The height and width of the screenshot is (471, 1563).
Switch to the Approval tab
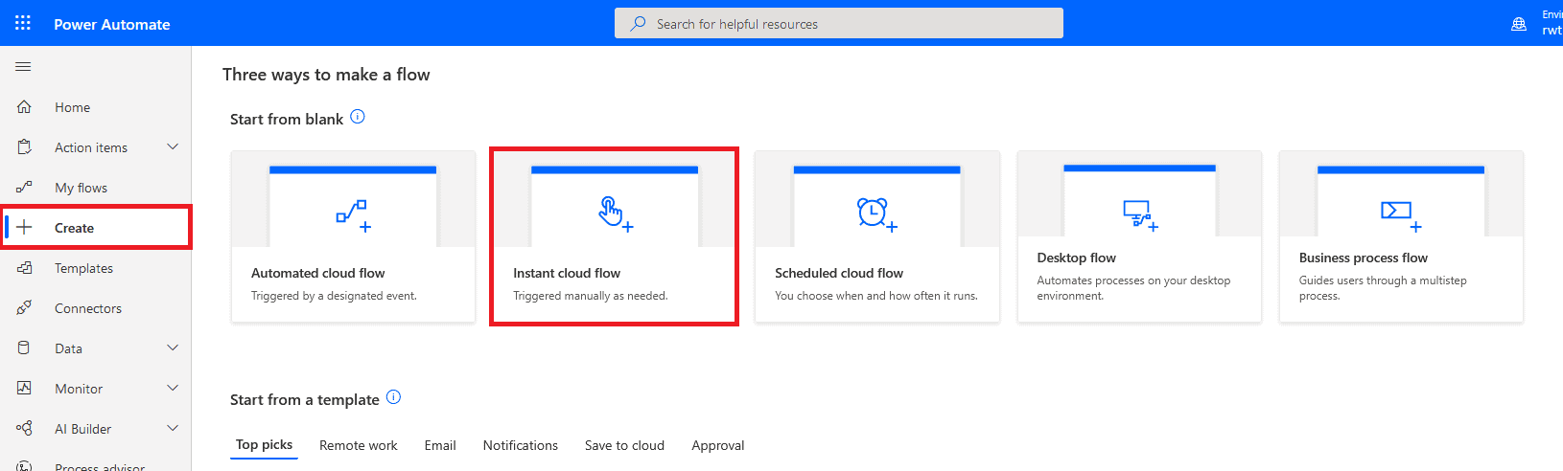[x=718, y=445]
